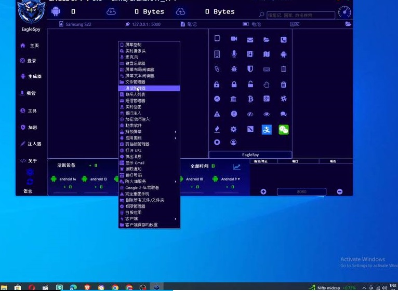Open the line chart icon beside 全部时间
This screenshot has width=398, height=291.
point(237,167)
